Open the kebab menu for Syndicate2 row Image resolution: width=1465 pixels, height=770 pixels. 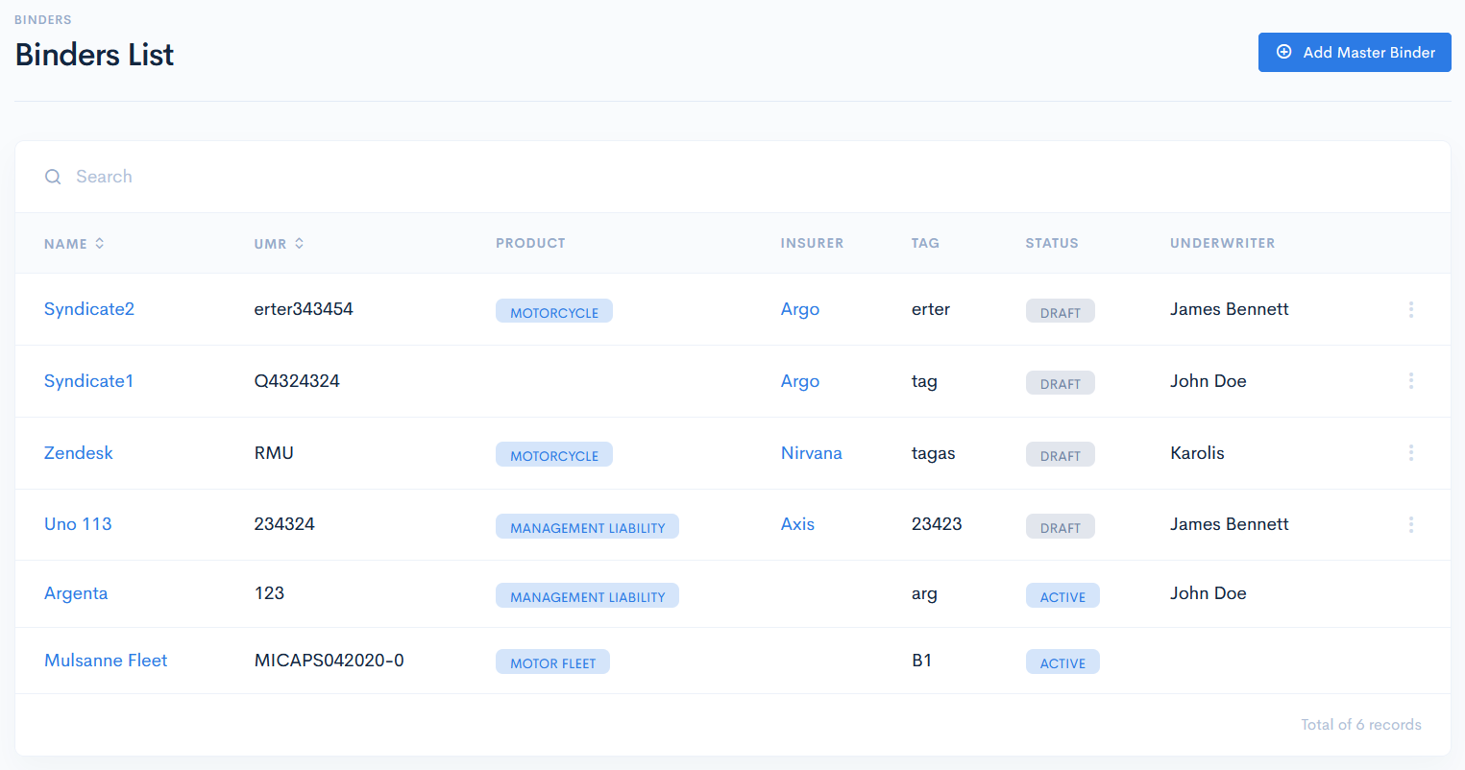[x=1410, y=309]
